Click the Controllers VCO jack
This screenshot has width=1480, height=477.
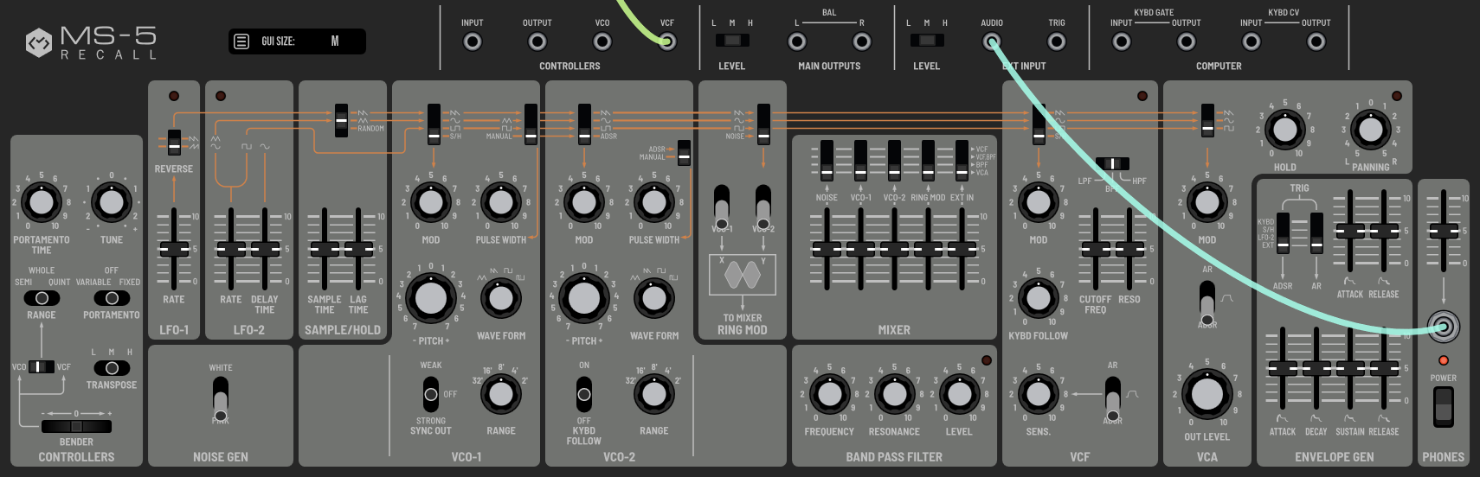pyautogui.click(x=602, y=41)
